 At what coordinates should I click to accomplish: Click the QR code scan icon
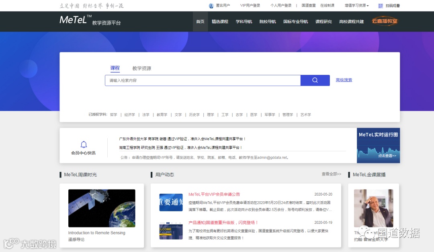(381, 6)
